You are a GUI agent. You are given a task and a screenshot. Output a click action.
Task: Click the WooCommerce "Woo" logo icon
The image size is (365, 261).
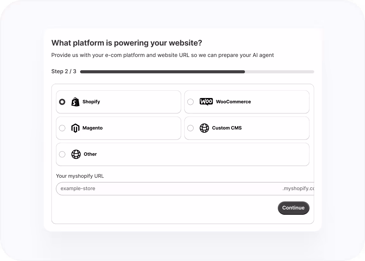click(206, 102)
